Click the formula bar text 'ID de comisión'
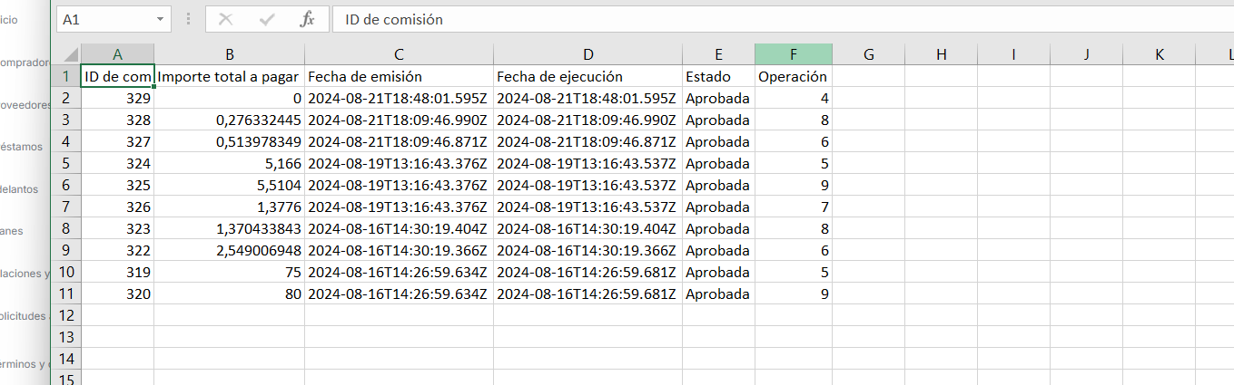 (394, 19)
